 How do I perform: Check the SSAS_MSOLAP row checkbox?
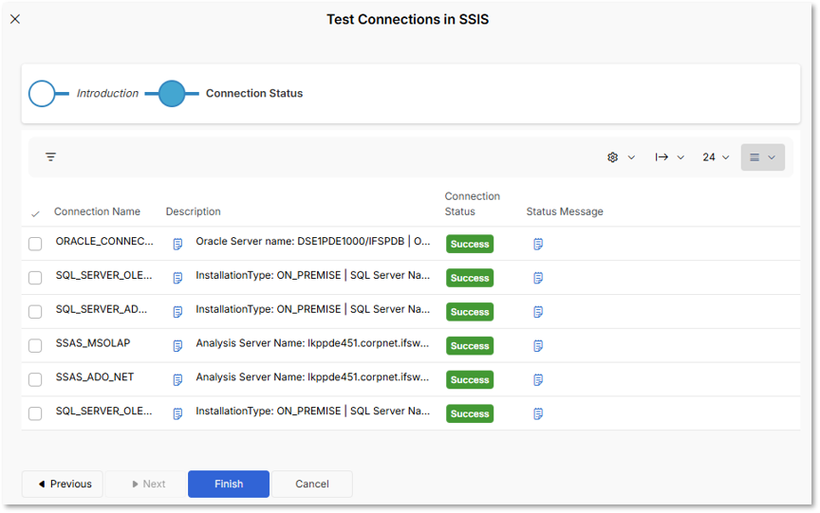pyautogui.click(x=35, y=345)
